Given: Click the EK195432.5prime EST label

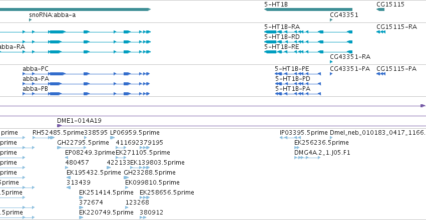Looking at the screenshot, I should coord(94,173).
